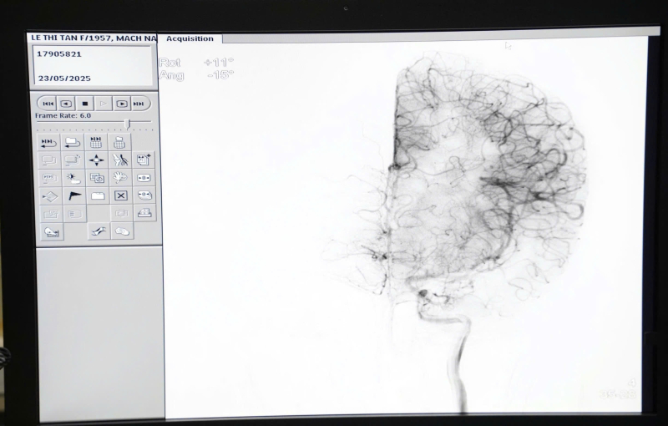Click the blank folder icon
Screen dimensions: 668x426
point(97,195)
